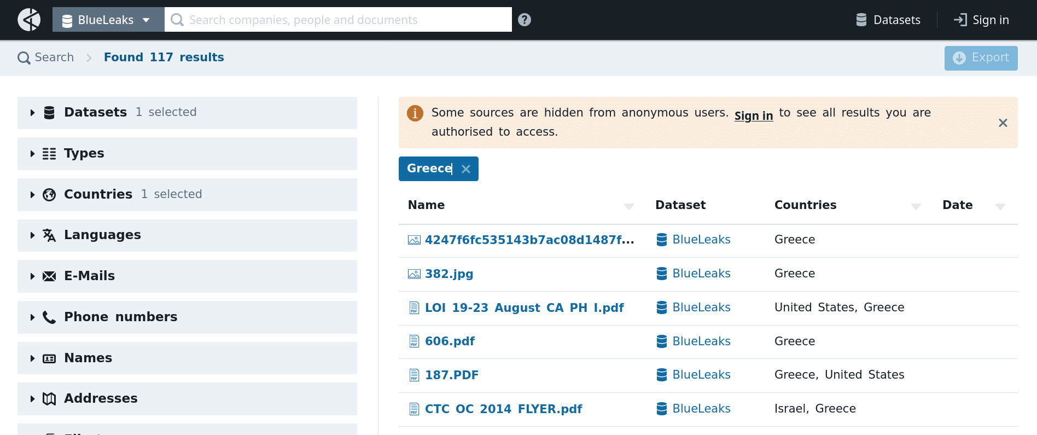Click the PDF icon for 606.pdf
Viewport: 1037px width, 435px height.
coord(415,341)
